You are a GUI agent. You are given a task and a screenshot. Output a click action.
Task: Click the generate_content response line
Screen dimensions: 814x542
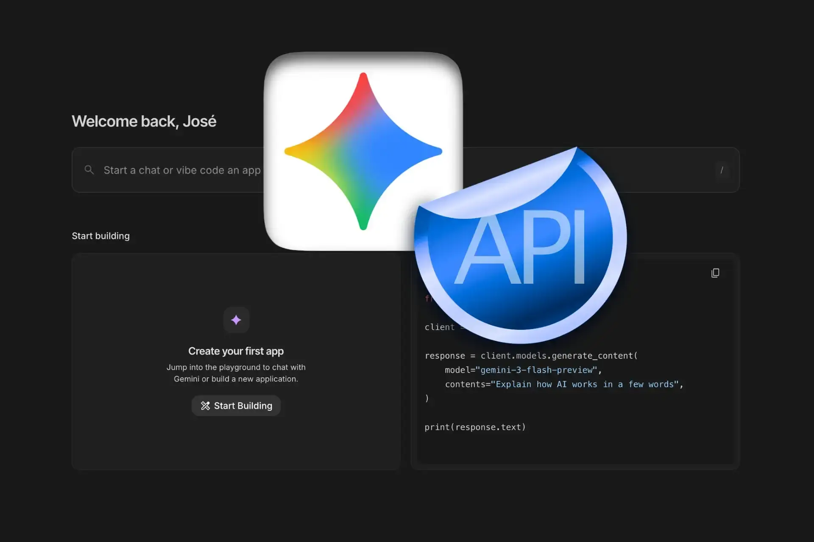tap(531, 356)
